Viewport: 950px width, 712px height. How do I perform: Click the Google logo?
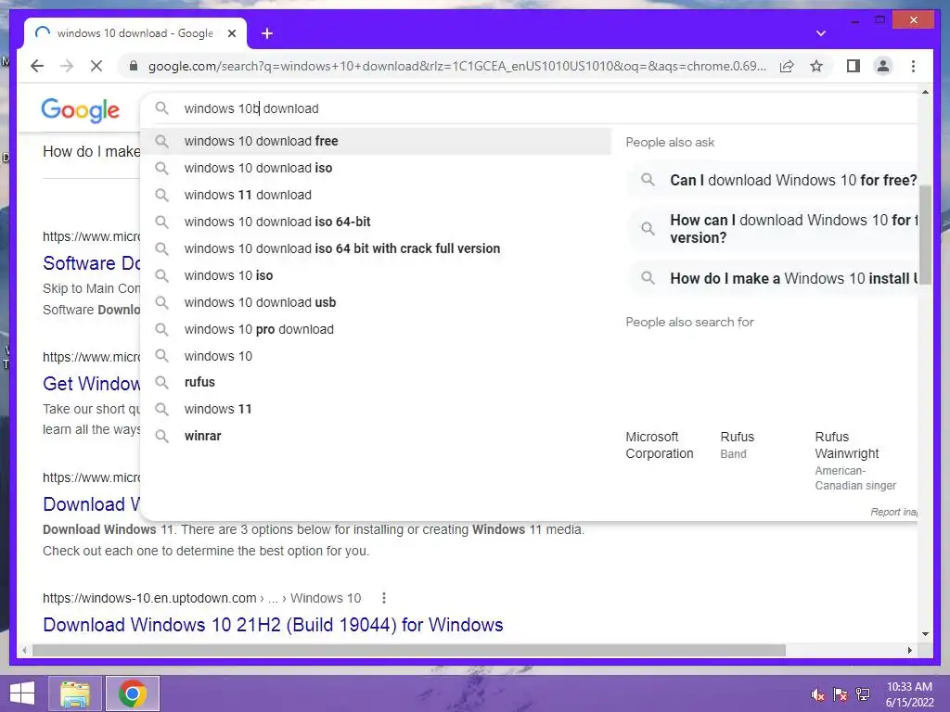pos(80,109)
